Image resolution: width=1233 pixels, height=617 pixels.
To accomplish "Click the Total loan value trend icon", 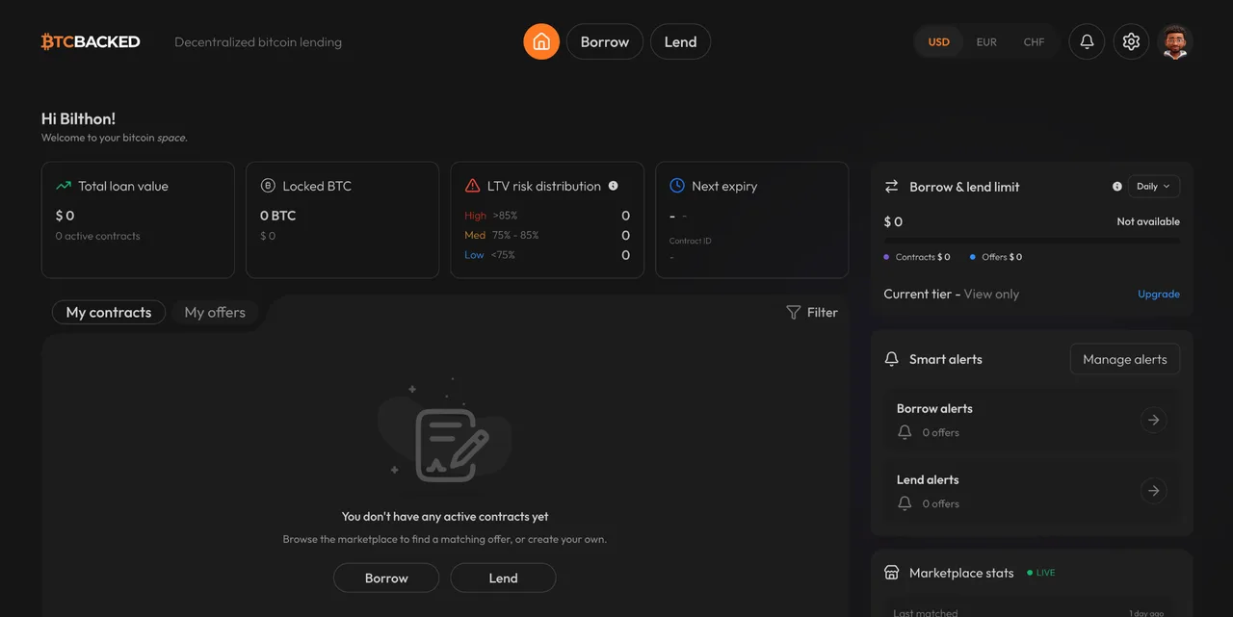I will click(x=64, y=186).
